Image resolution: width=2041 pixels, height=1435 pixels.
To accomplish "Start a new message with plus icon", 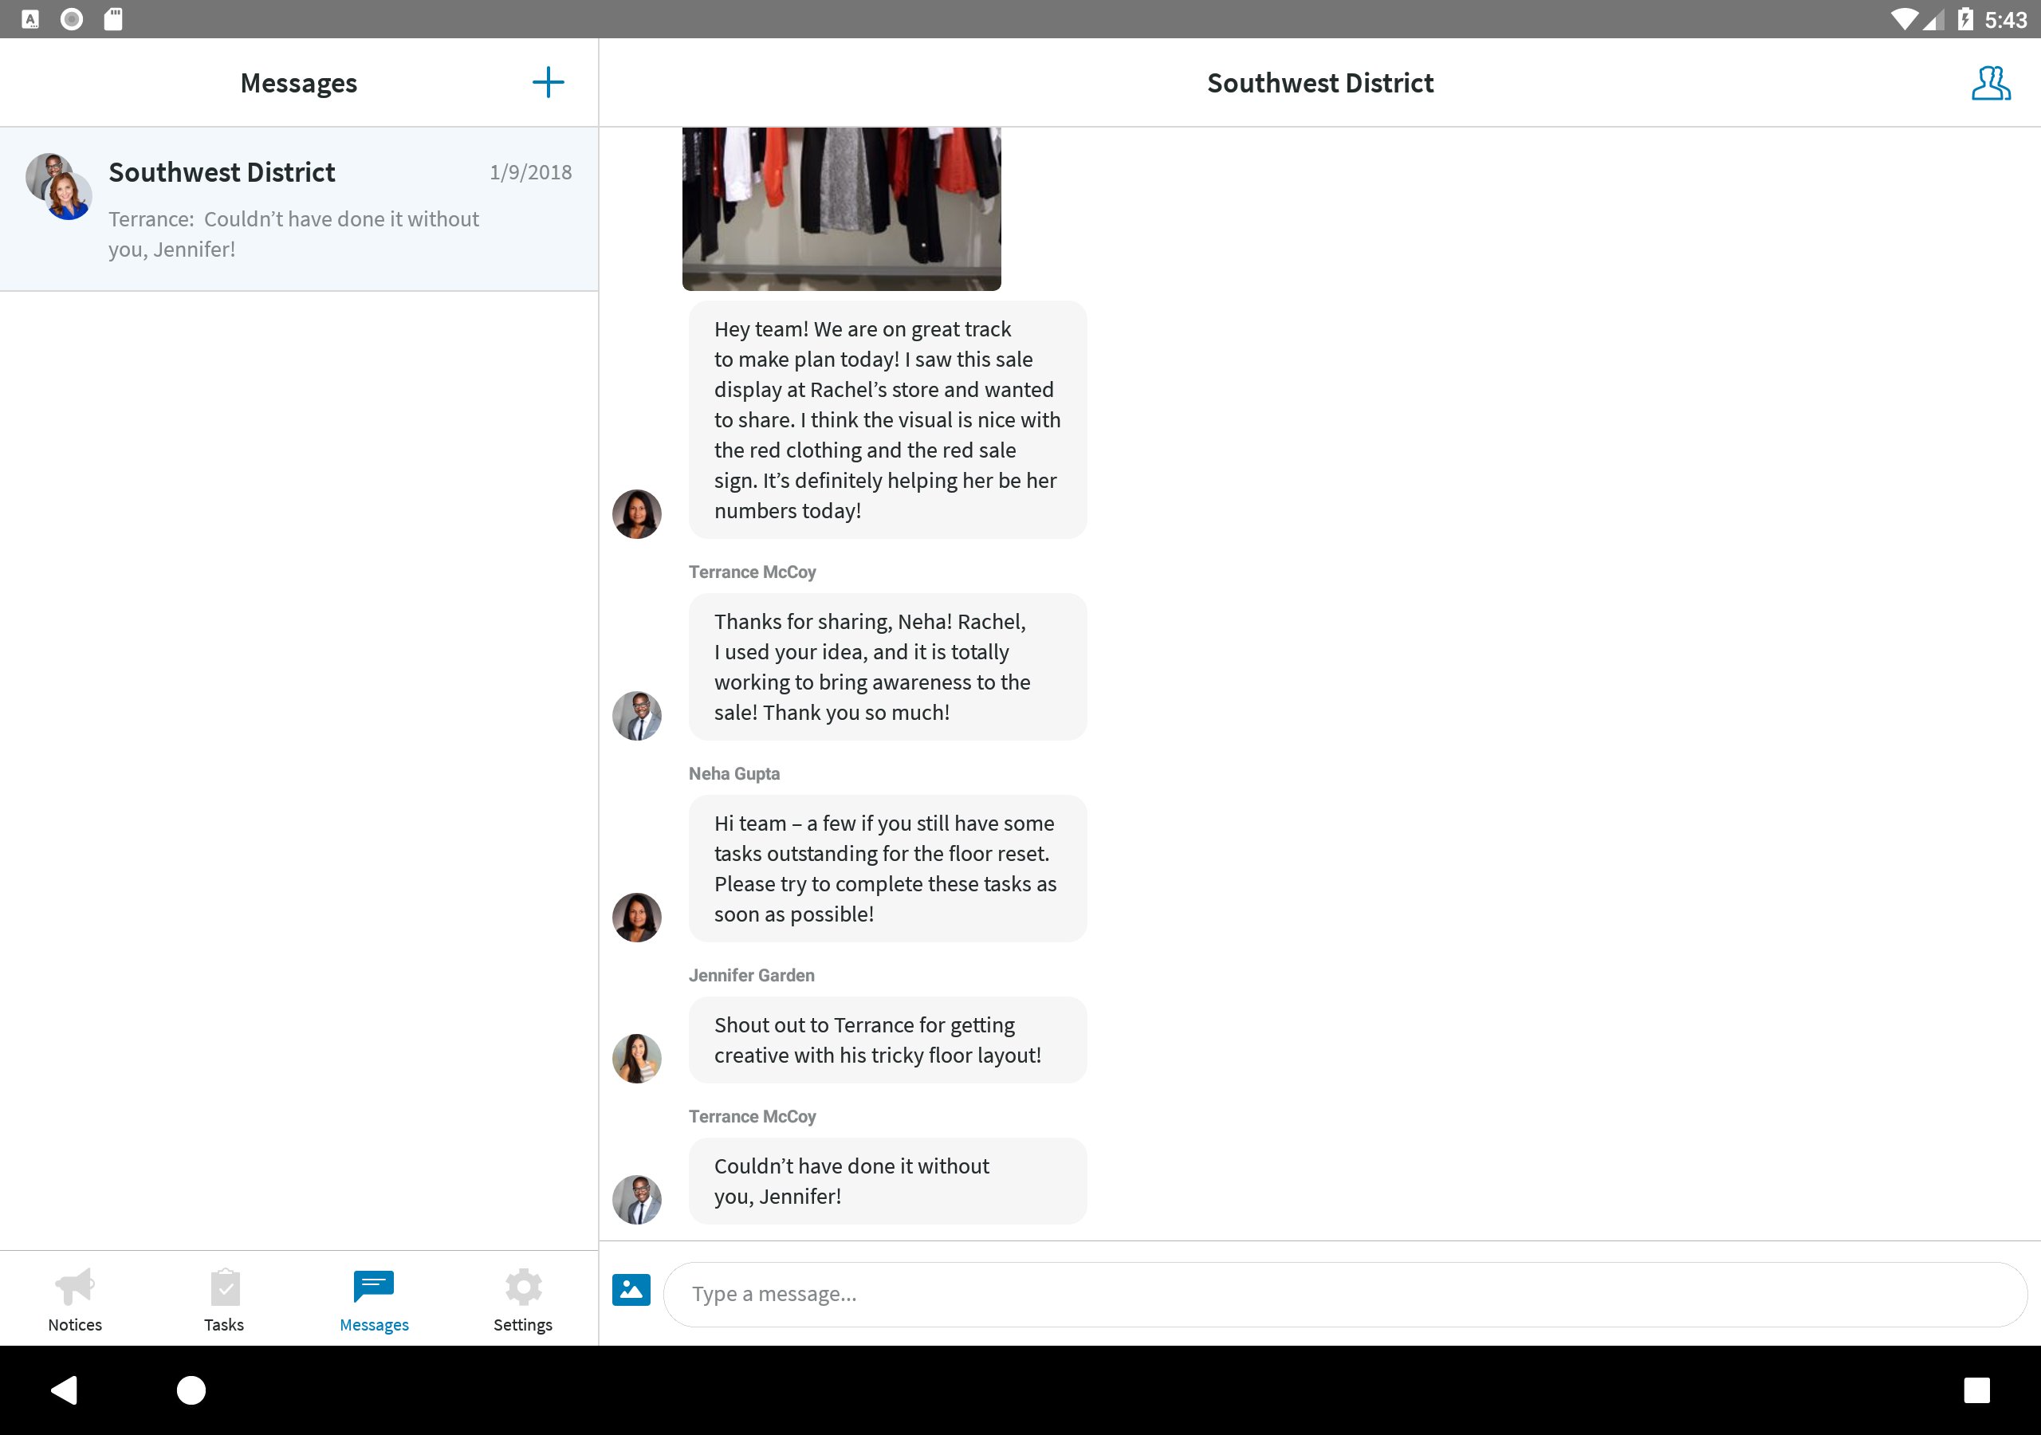I will 548,83.
